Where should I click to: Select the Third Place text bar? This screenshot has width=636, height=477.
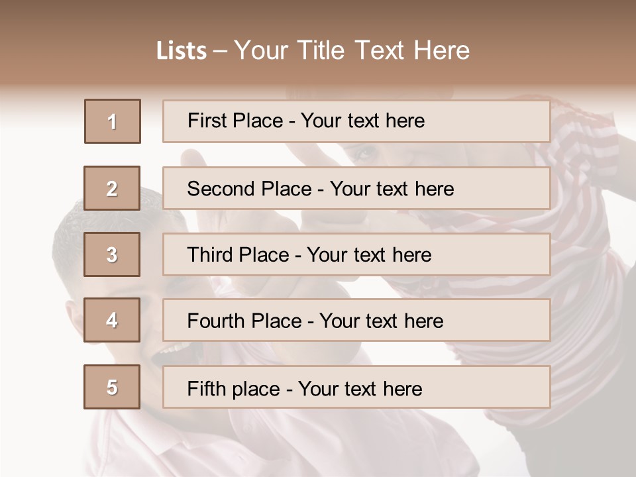click(356, 254)
